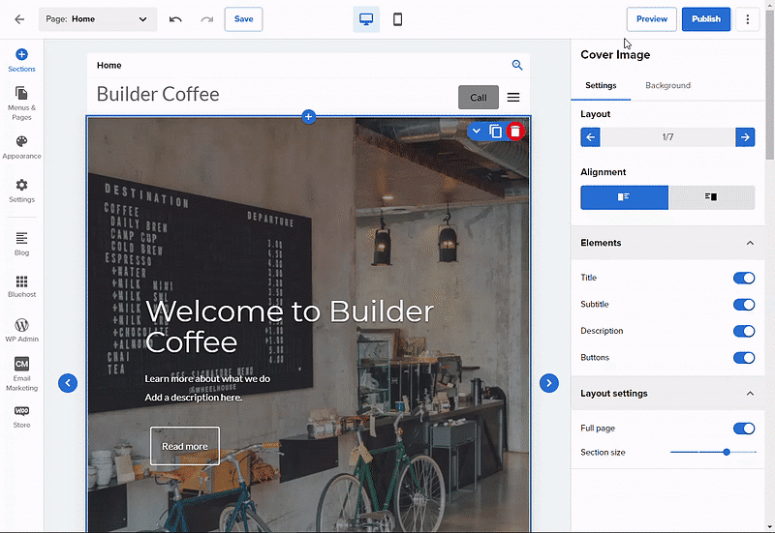This screenshot has width=775, height=533.
Task: Click the Publish button
Action: 706,19
